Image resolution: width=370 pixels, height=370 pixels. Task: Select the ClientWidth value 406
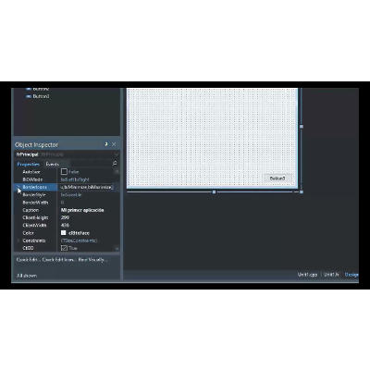click(65, 226)
